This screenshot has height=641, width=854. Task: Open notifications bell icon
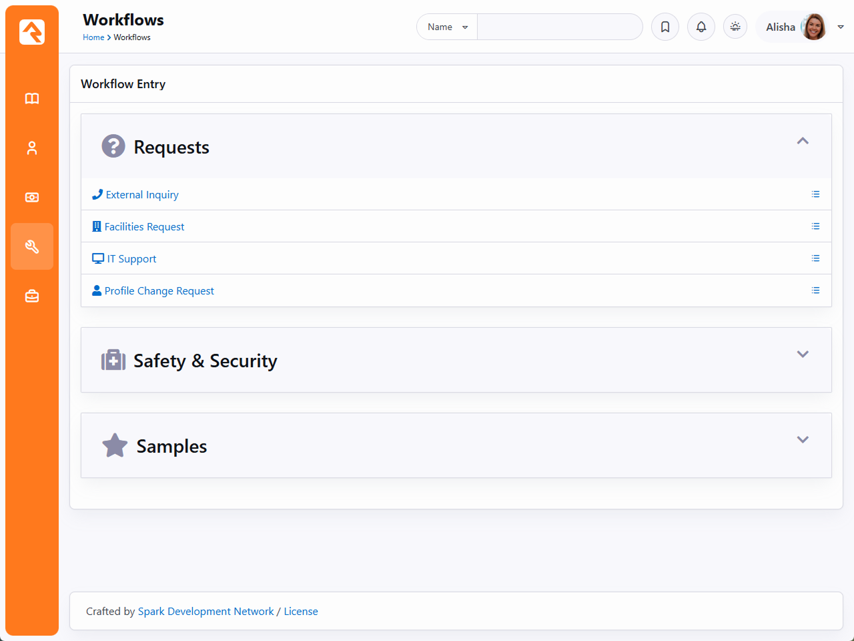[x=701, y=27]
